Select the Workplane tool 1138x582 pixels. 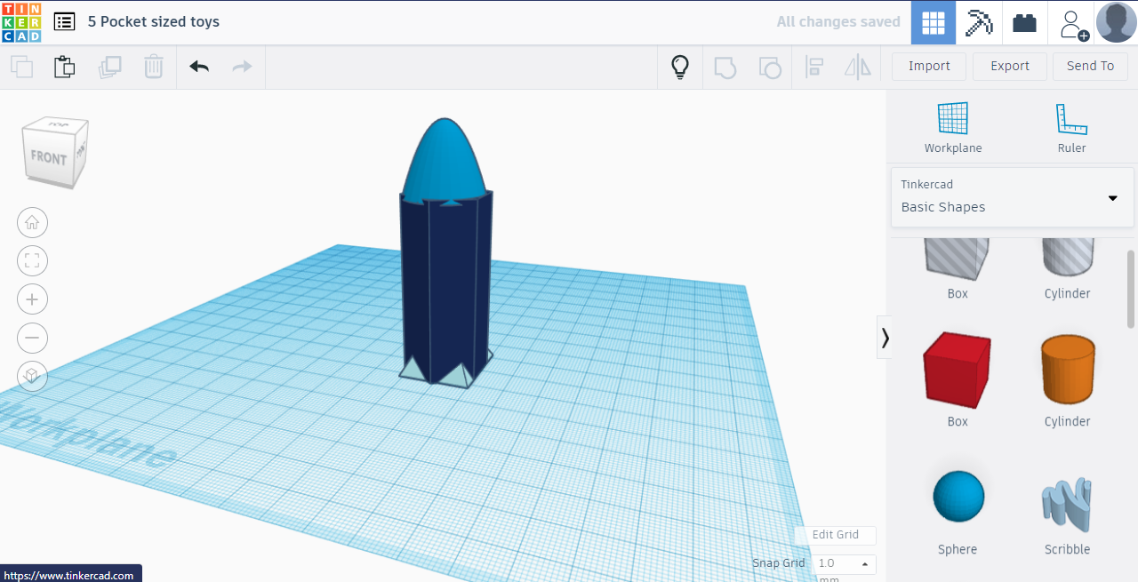coord(952,124)
